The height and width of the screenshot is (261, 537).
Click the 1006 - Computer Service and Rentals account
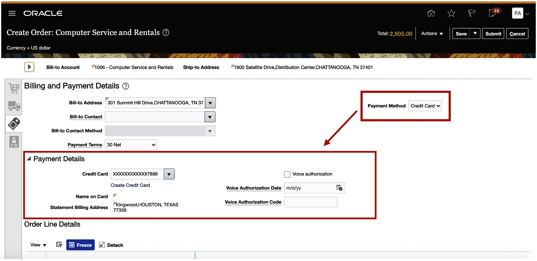[134, 67]
